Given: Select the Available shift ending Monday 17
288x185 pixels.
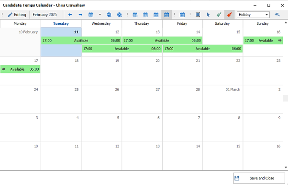Looking at the screenshot, I should 20,69.
